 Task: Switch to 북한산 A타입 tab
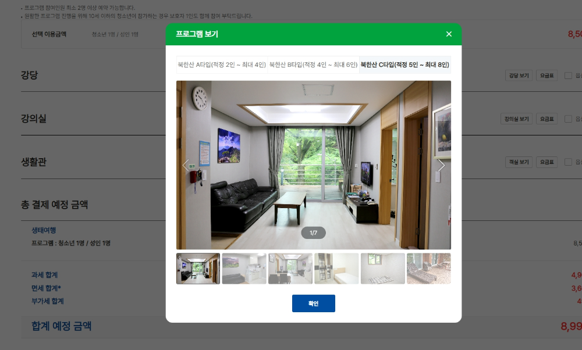222,65
